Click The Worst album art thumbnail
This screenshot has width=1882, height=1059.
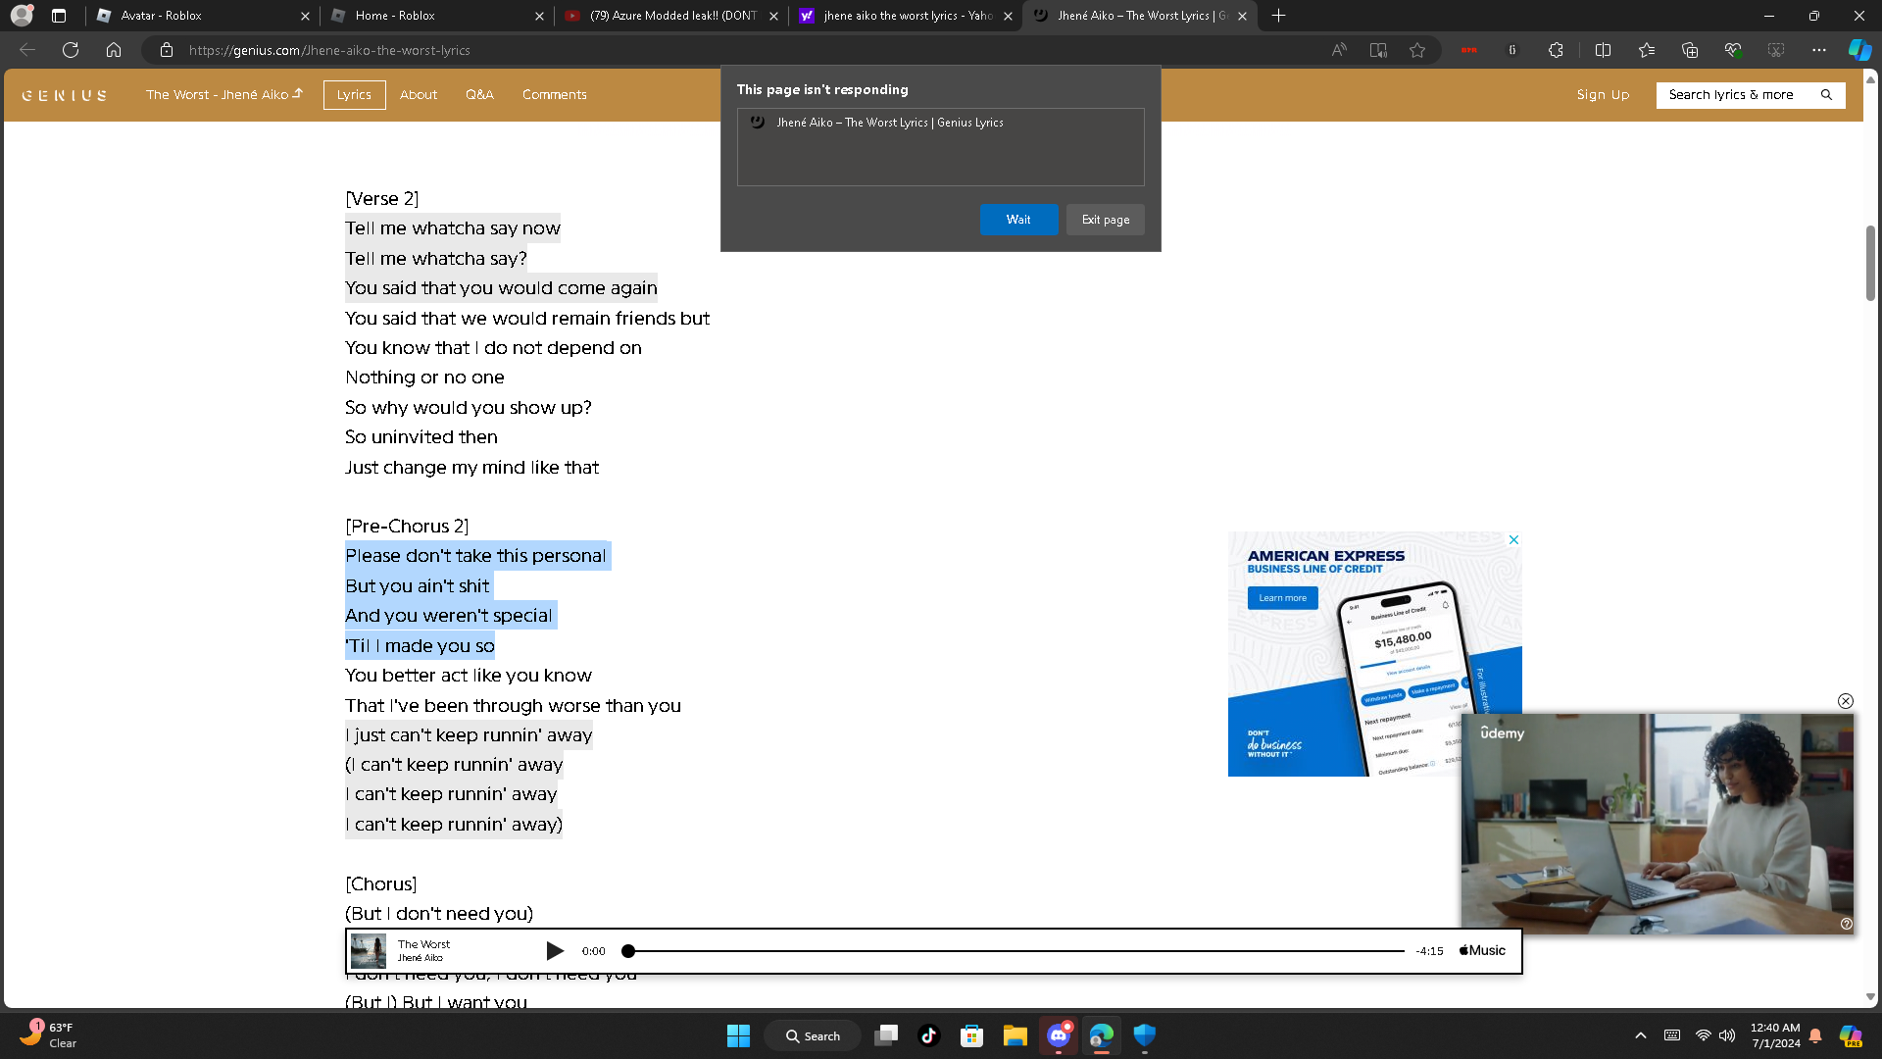[x=369, y=951]
